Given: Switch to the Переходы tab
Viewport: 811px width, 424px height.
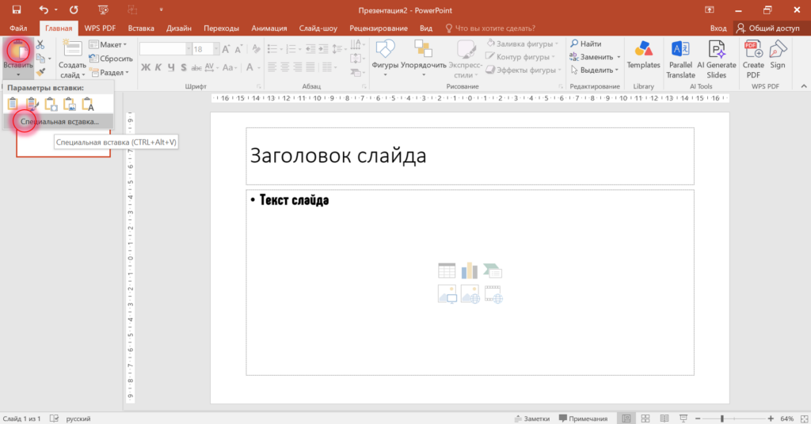Looking at the screenshot, I should (222, 28).
